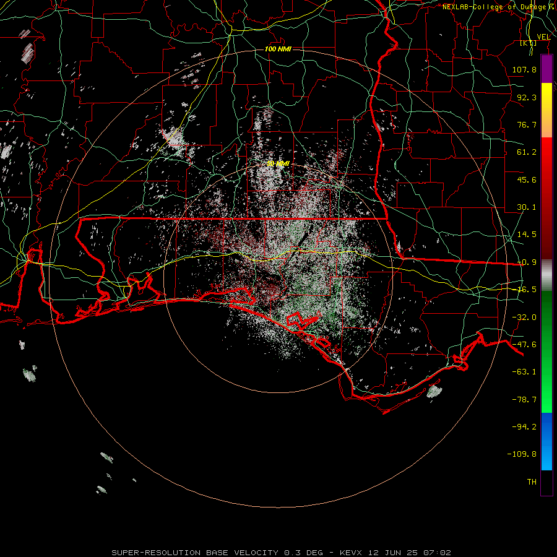Click the VEL legend title
Screen dimensions: 557x557
point(543,37)
